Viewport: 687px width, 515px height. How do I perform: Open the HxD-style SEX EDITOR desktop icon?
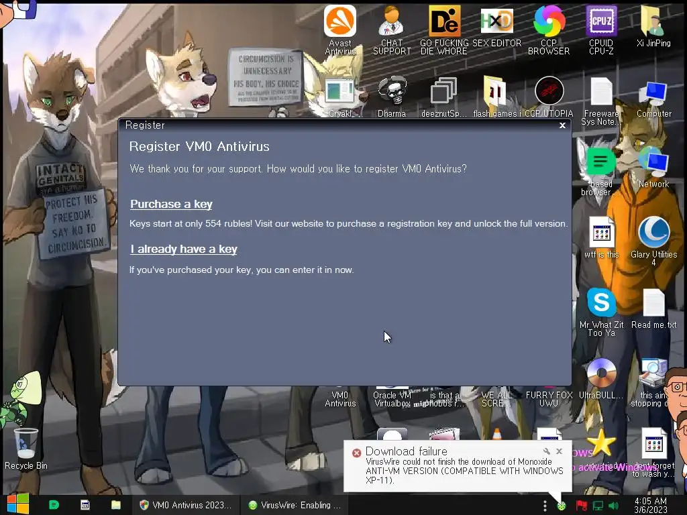tap(496, 26)
